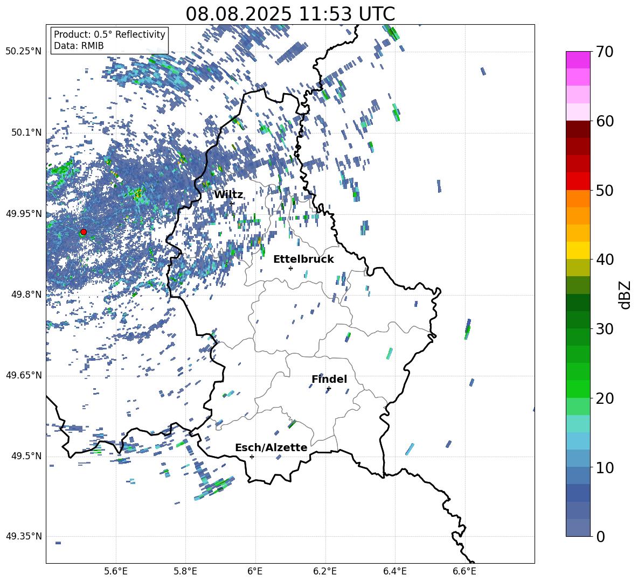
Task: Click the 40 tick label on colorbar
Action: [605, 260]
